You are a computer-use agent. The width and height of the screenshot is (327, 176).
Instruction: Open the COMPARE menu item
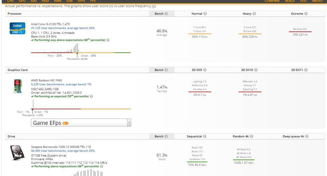(x=272, y=1)
